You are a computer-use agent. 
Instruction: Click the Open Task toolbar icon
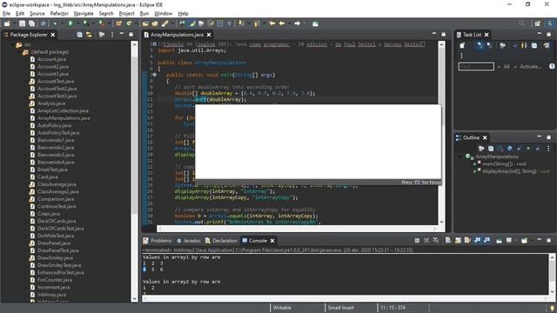(x=155, y=23)
